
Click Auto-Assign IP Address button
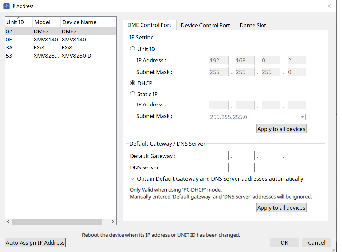[x=35, y=243]
